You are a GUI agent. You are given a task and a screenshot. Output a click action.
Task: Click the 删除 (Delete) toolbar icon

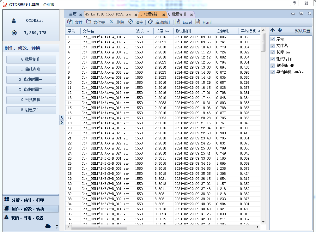pyautogui.click(x=112, y=22)
